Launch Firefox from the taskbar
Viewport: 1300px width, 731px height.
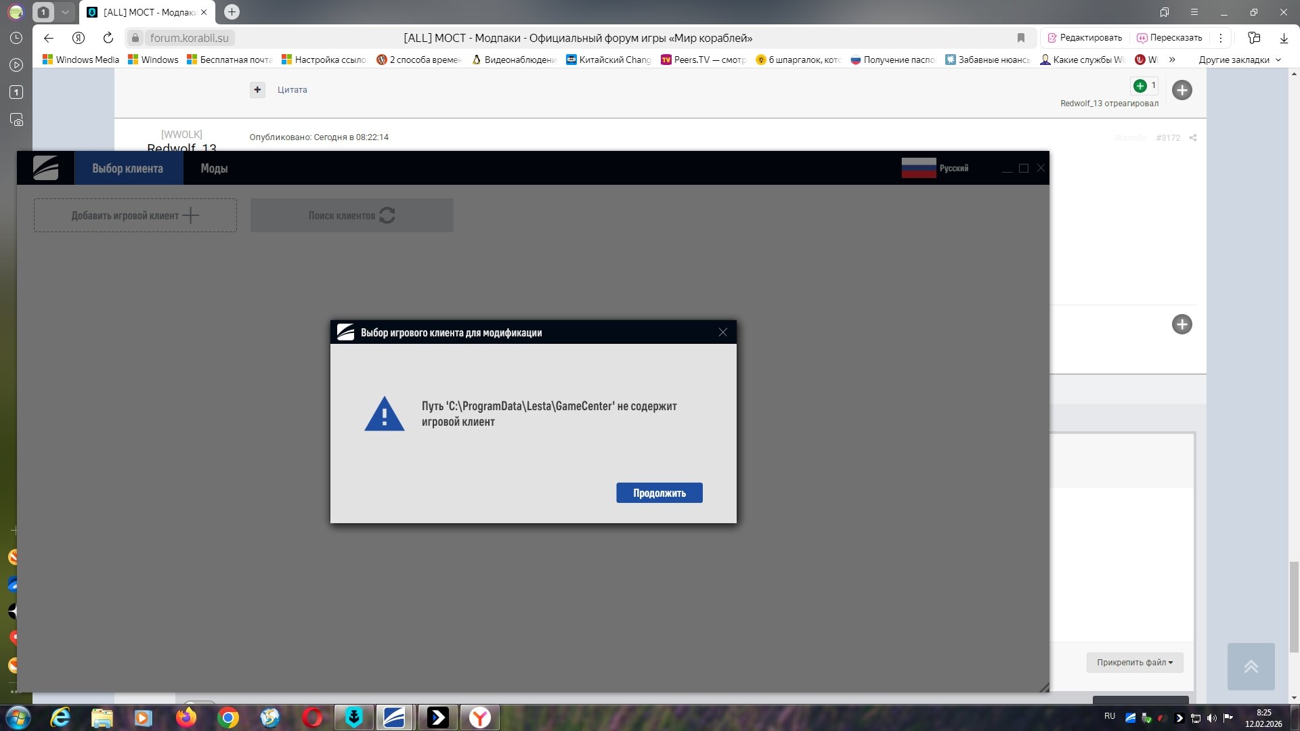186,717
